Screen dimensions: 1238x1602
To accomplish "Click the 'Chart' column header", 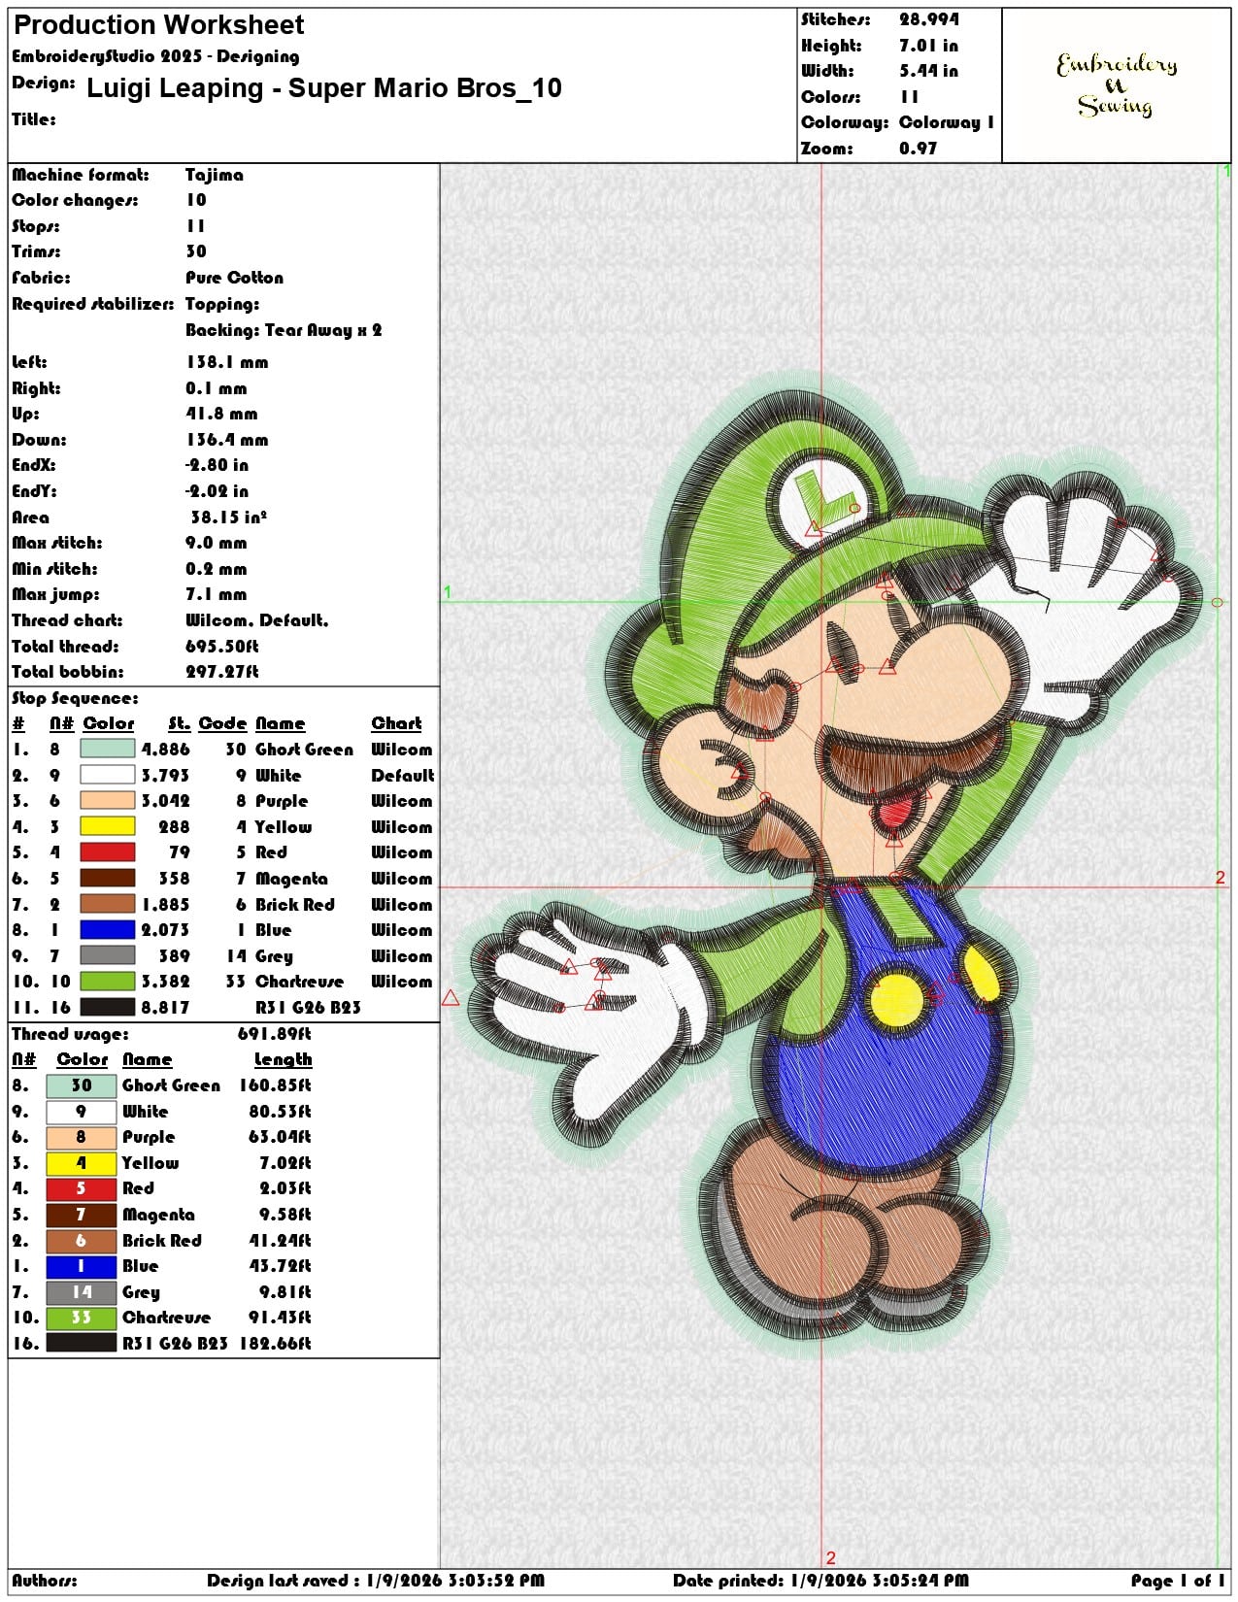I will pos(396,723).
